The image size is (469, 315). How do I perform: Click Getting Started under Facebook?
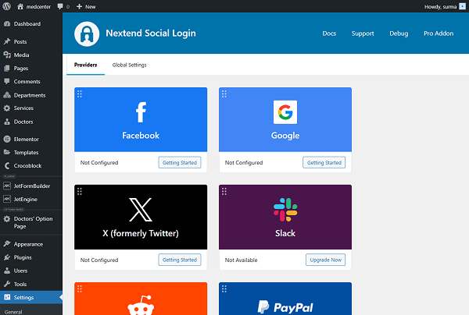(x=180, y=163)
